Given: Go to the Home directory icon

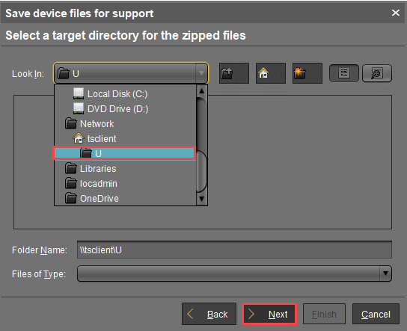Looking at the screenshot, I should coord(271,73).
